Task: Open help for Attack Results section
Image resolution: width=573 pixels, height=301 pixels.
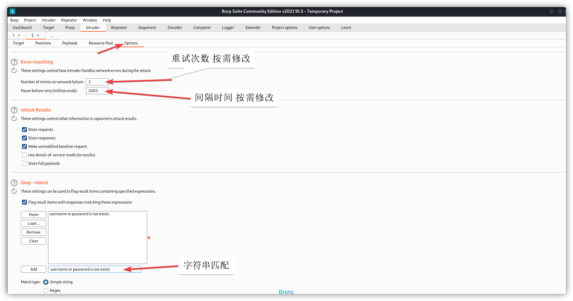Action: [x=14, y=110]
